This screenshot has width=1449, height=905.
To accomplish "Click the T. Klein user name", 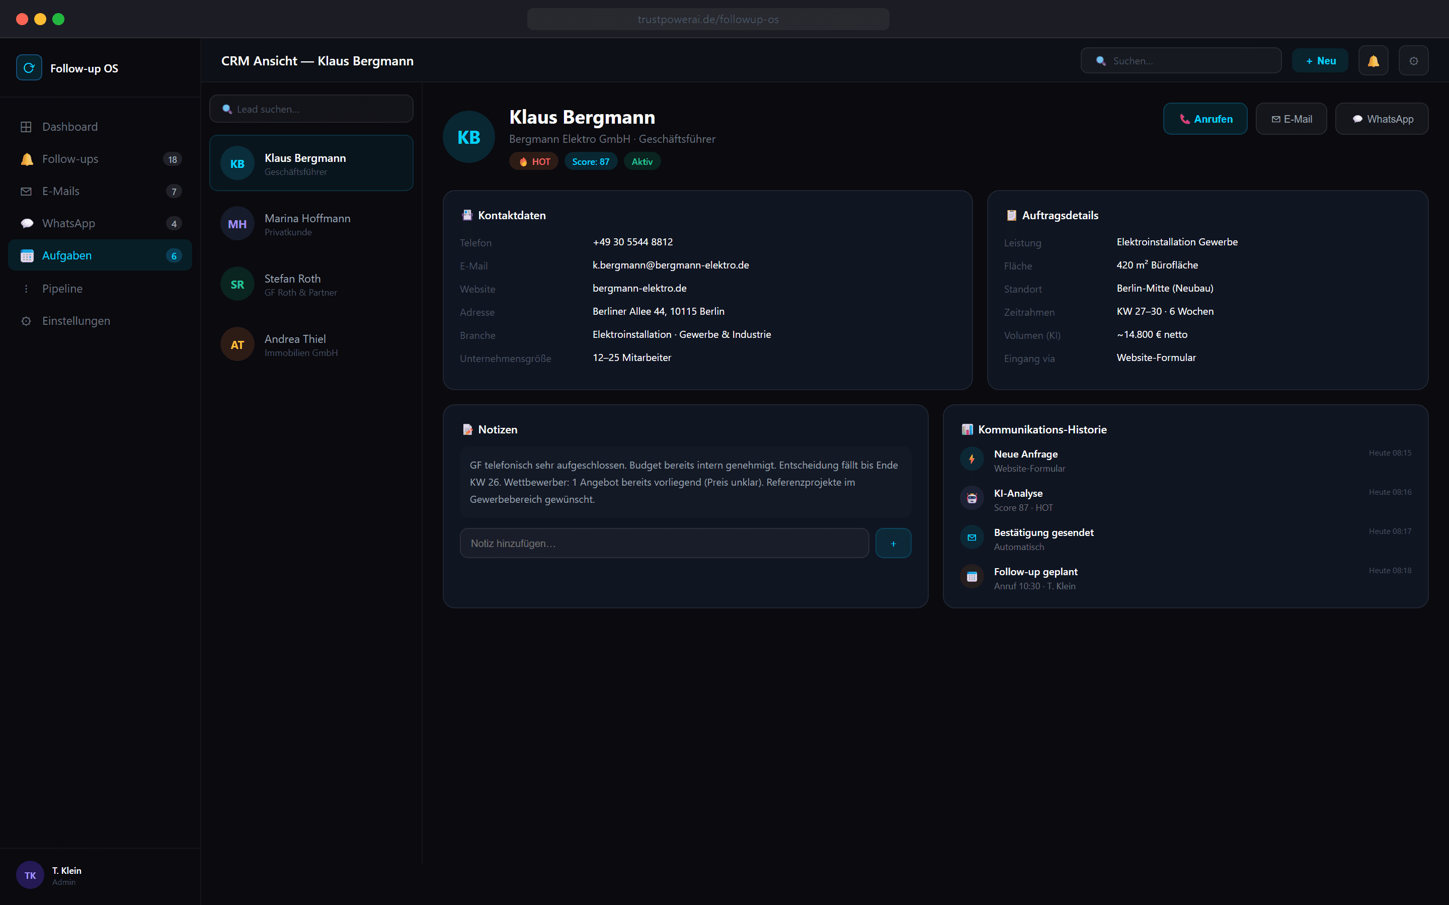I will [x=66, y=870].
